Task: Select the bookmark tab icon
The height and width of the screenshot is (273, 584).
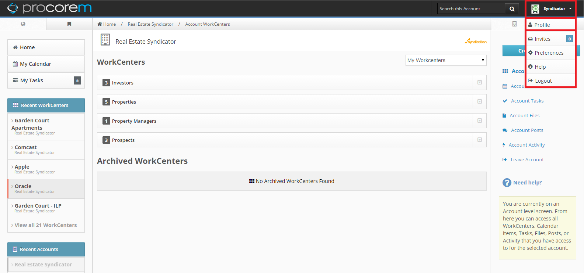Action: point(69,24)
